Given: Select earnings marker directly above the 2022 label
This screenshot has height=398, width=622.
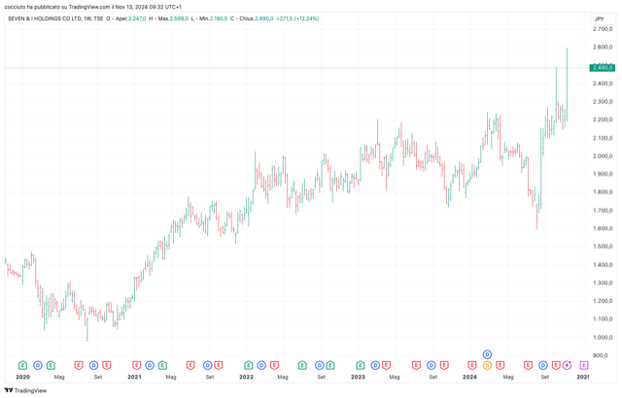Looking at the screenshot, I should click(249, 365).
